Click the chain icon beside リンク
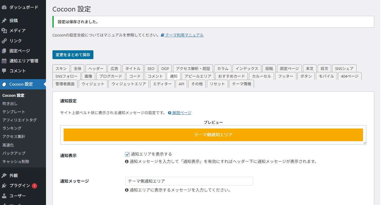381x205 pixels. [4, 41]
